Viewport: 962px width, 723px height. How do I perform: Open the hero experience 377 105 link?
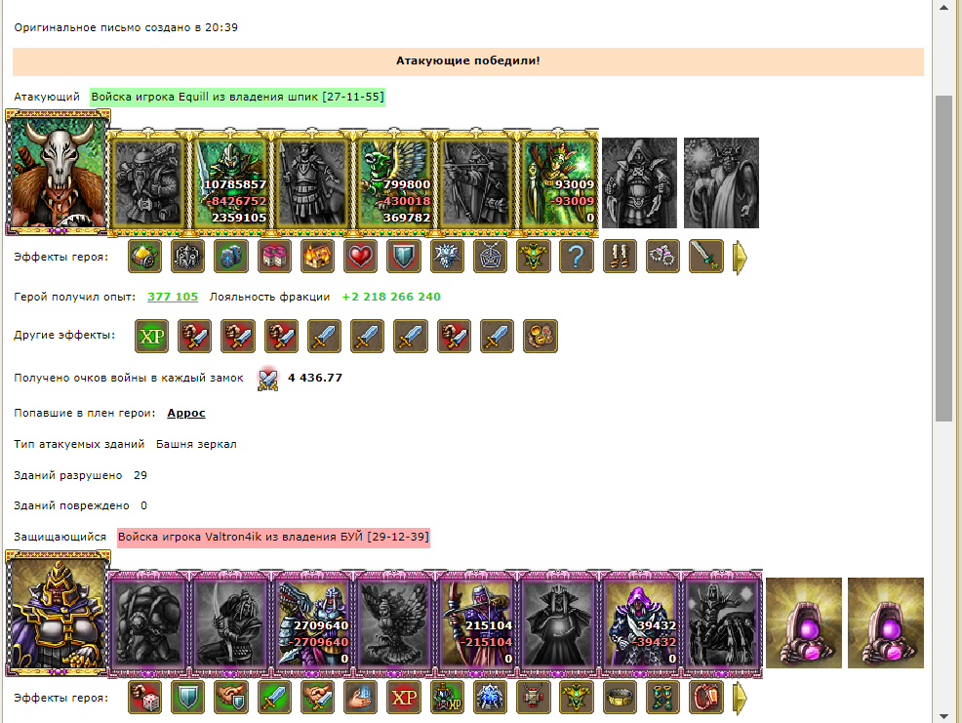click(x=173, y=297)
